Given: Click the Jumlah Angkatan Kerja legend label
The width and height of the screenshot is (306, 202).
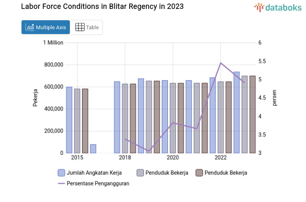Looking at the screenshot, I should pyautogui.click(x=94, y=173).
